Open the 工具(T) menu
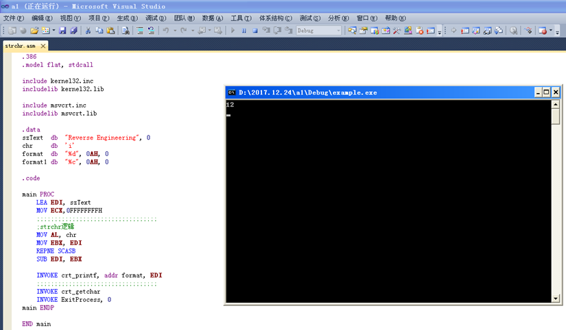 pyautogui.click(x=240, y=18)
